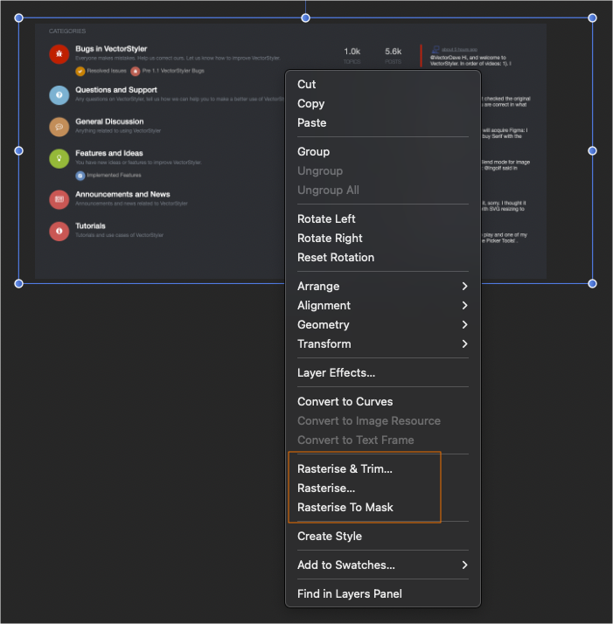Open Bugs in VectorStyler category link

pos(111,49)
